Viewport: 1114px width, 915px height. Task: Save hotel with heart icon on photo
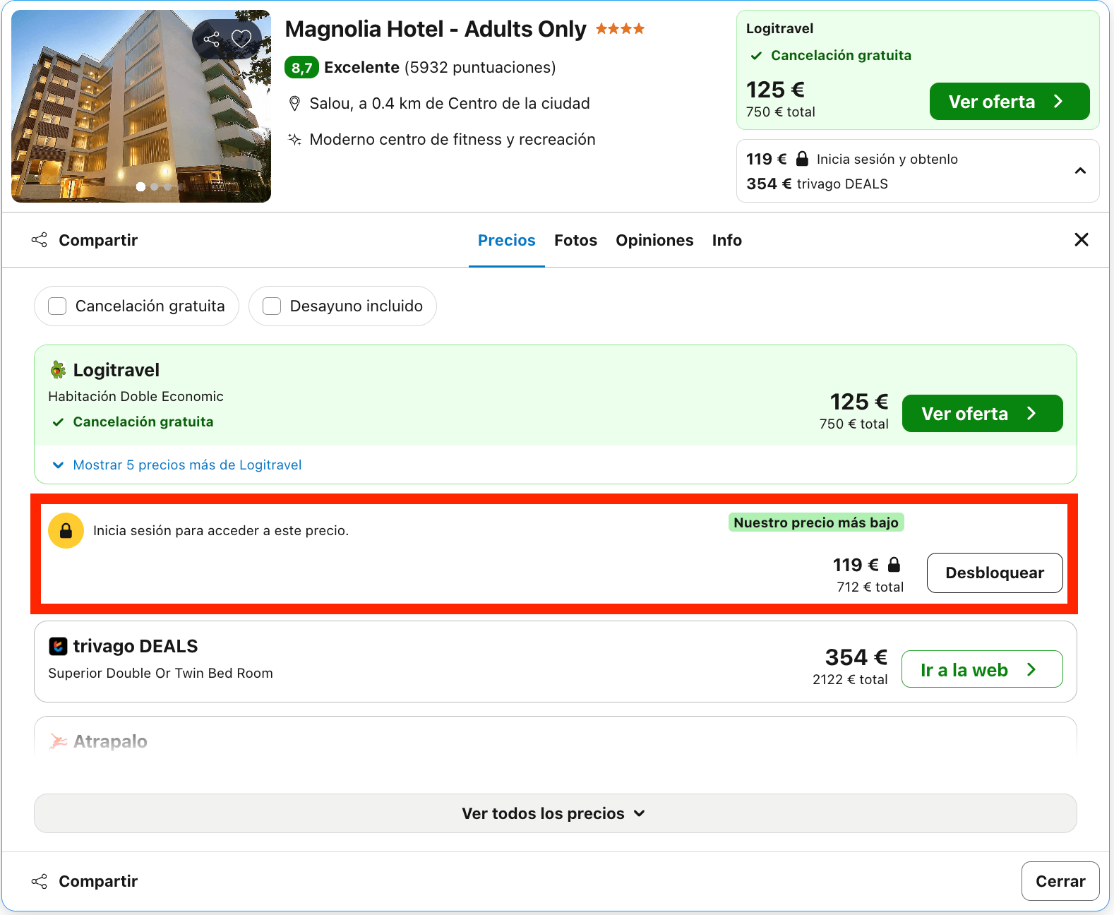tap(241, 39)
